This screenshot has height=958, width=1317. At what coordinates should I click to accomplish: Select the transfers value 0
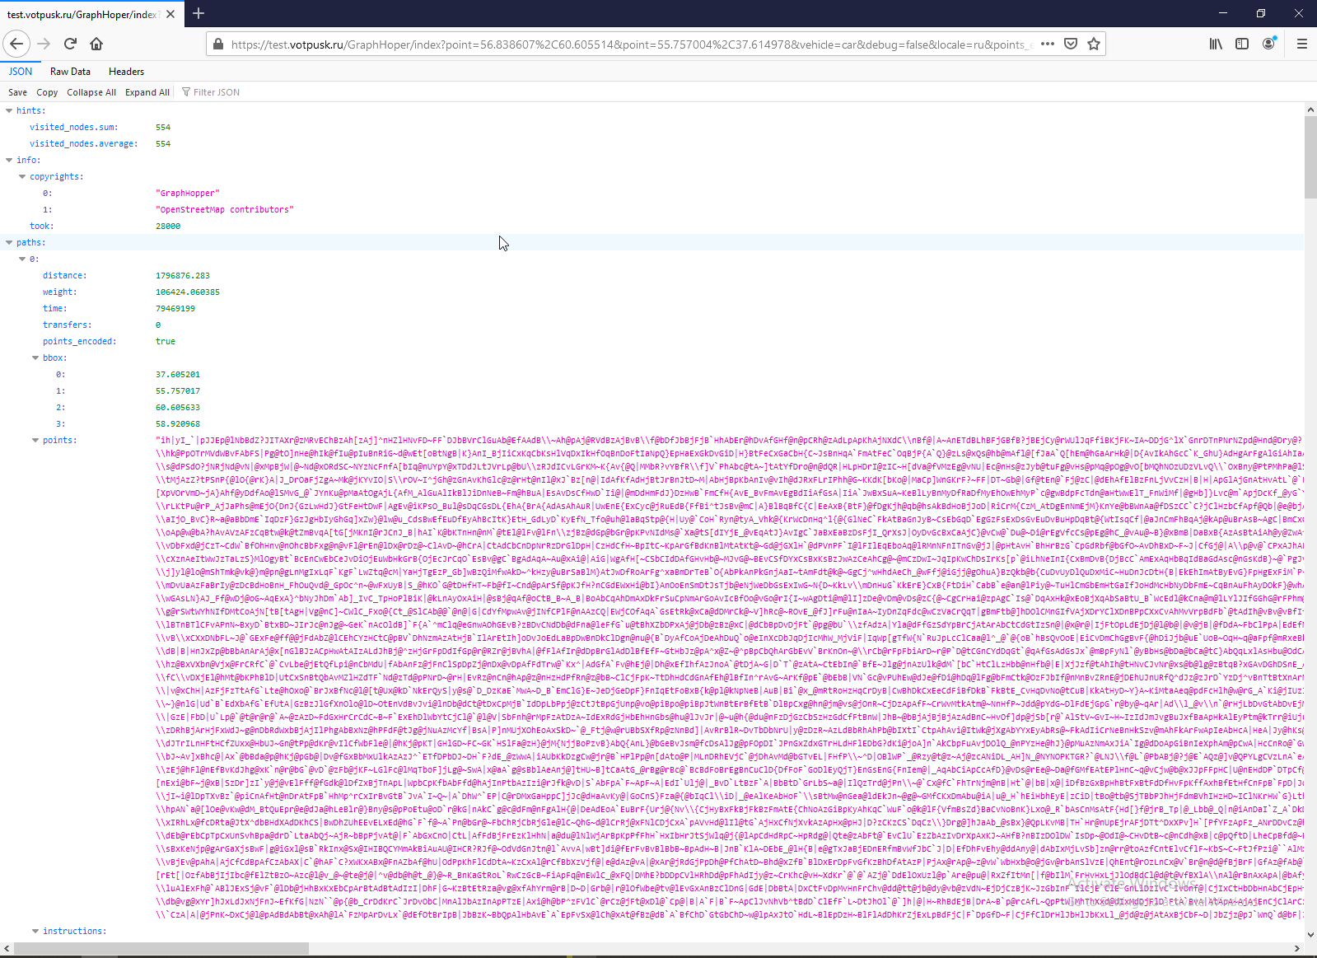coord(158,325)
